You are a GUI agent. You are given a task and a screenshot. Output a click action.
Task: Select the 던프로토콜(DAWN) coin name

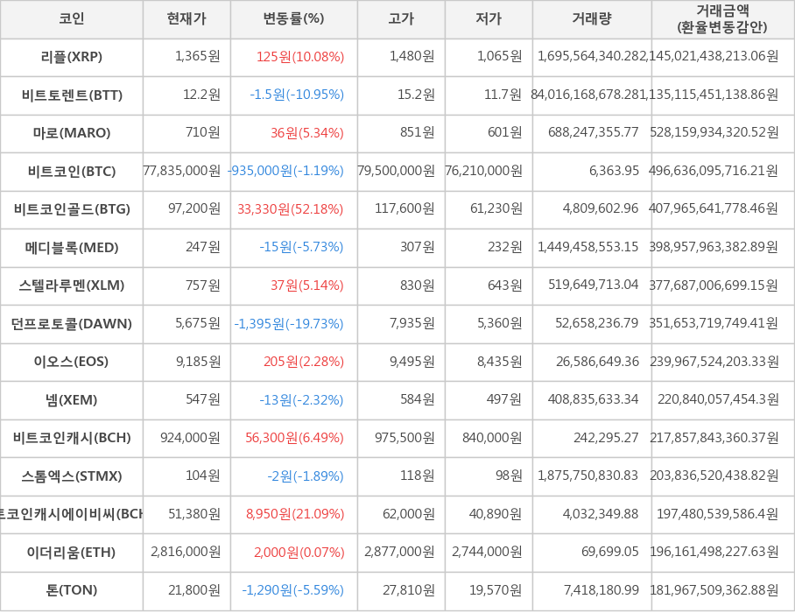72,324
